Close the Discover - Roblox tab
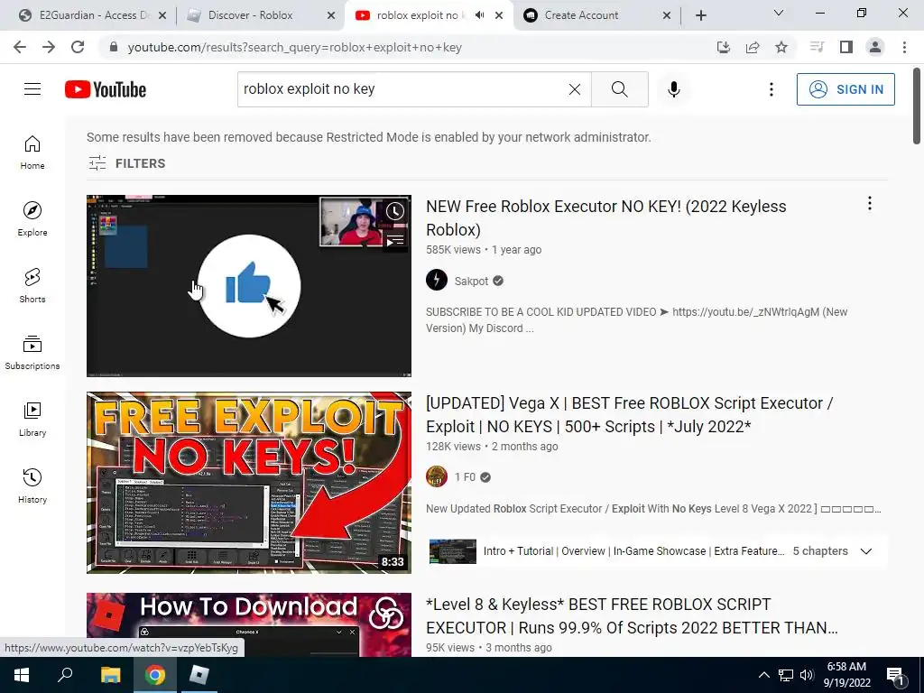The image size is (924, 693). pos(331,15)
